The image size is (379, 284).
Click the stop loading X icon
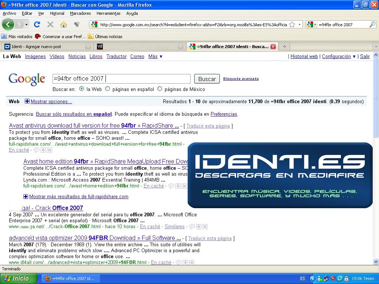50,24
